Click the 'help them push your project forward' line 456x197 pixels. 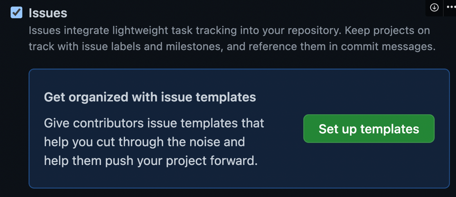click(151, 160)
